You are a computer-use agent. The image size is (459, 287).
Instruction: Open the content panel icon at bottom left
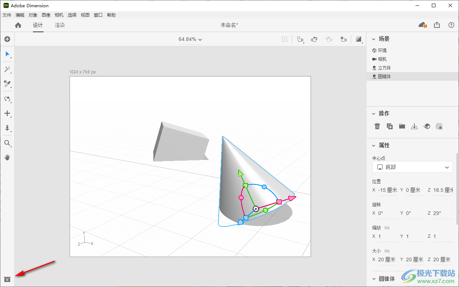7,279
